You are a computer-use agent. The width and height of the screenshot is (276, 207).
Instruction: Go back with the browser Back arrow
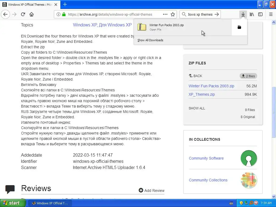(x=5, y=14)
